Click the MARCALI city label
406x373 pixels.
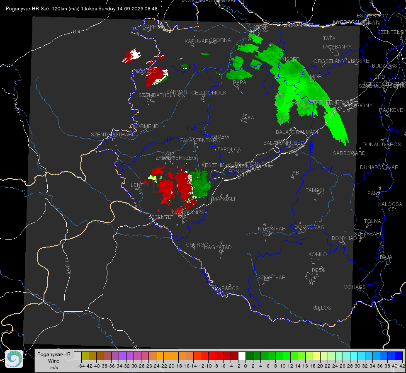click(224, 199)
